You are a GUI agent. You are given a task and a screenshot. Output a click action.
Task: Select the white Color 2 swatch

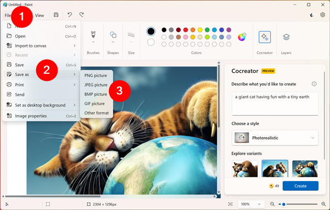pyautogui.click(x=151, y=42)
